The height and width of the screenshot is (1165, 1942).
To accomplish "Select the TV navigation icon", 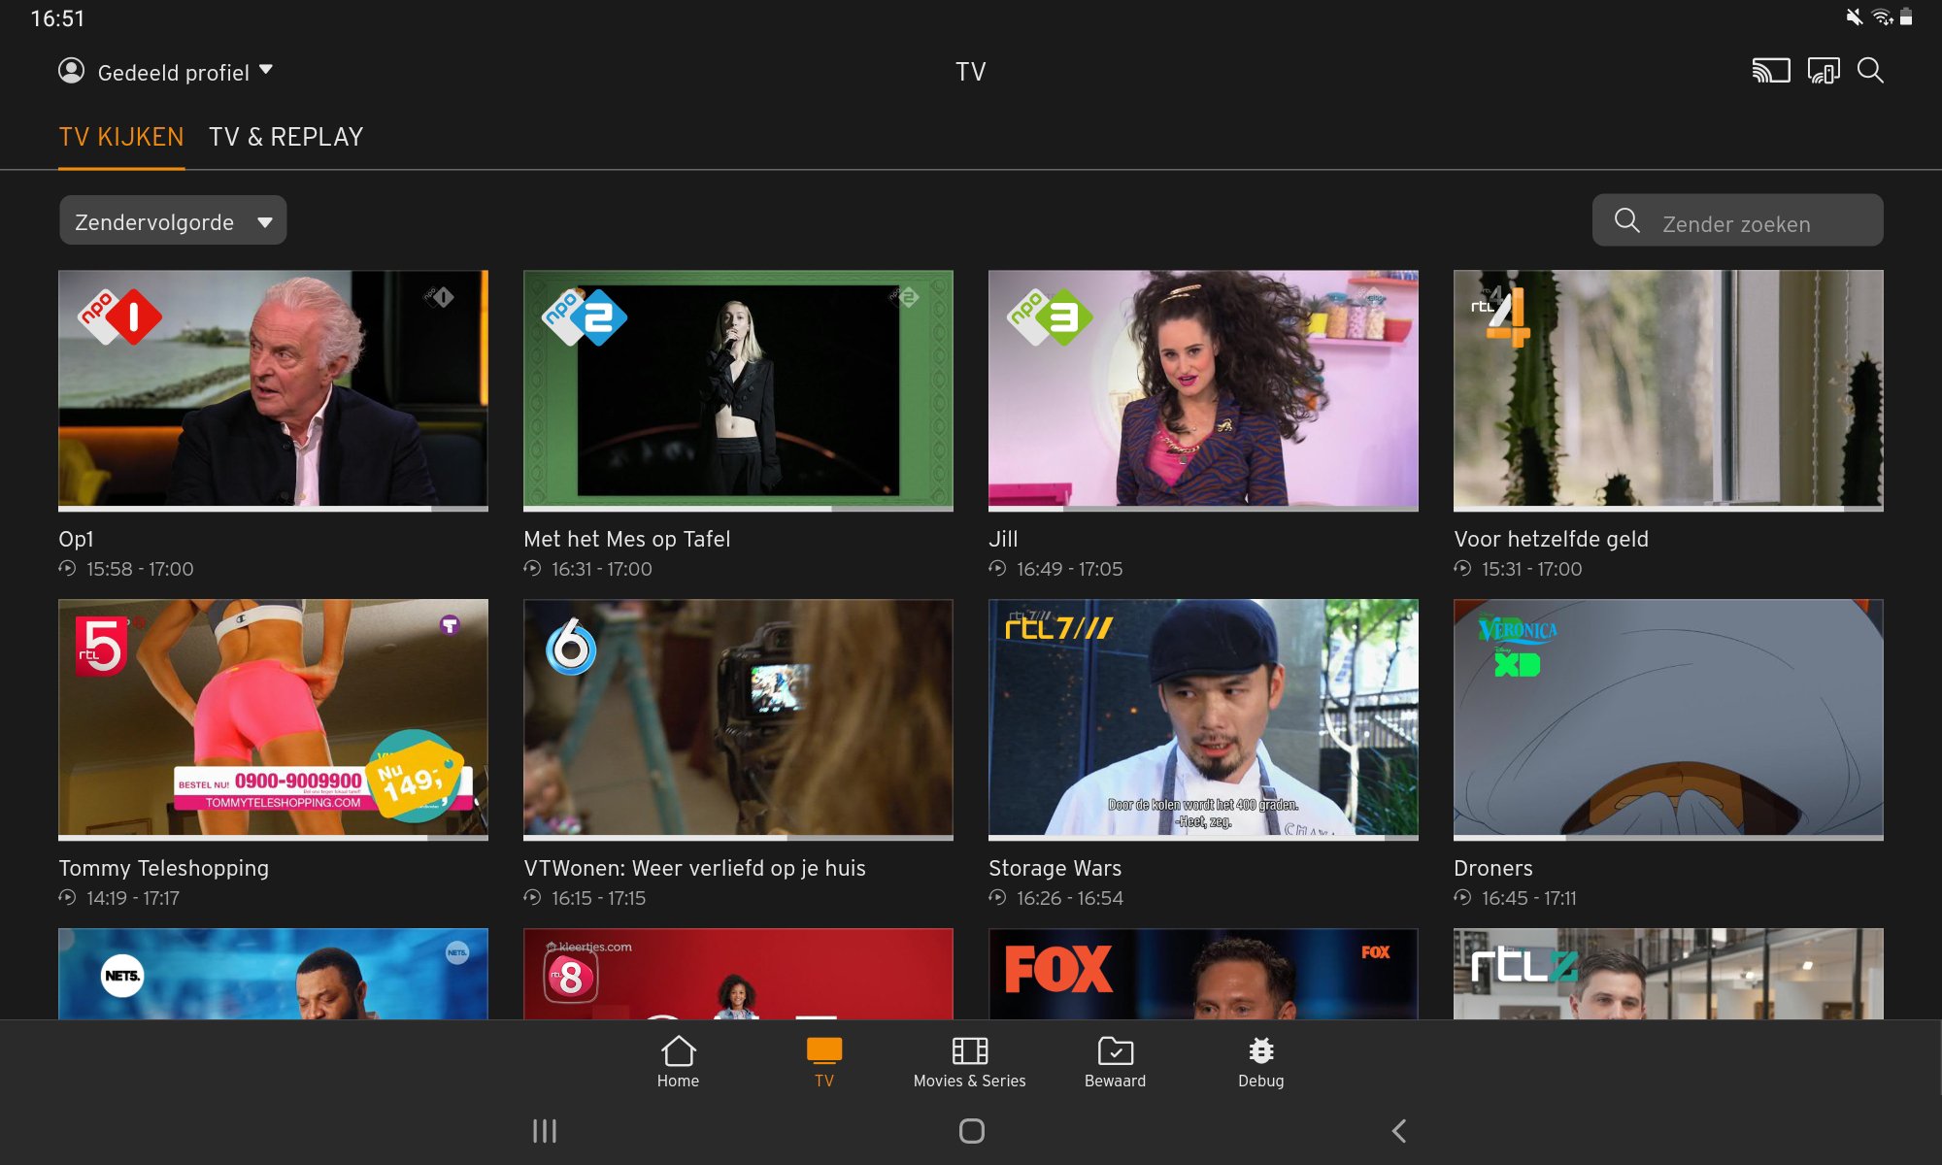I will pos(824,1050).
